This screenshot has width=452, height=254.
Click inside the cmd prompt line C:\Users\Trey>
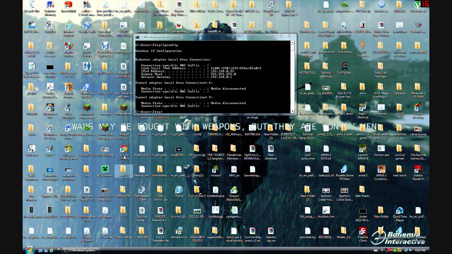tap(149, 112)
